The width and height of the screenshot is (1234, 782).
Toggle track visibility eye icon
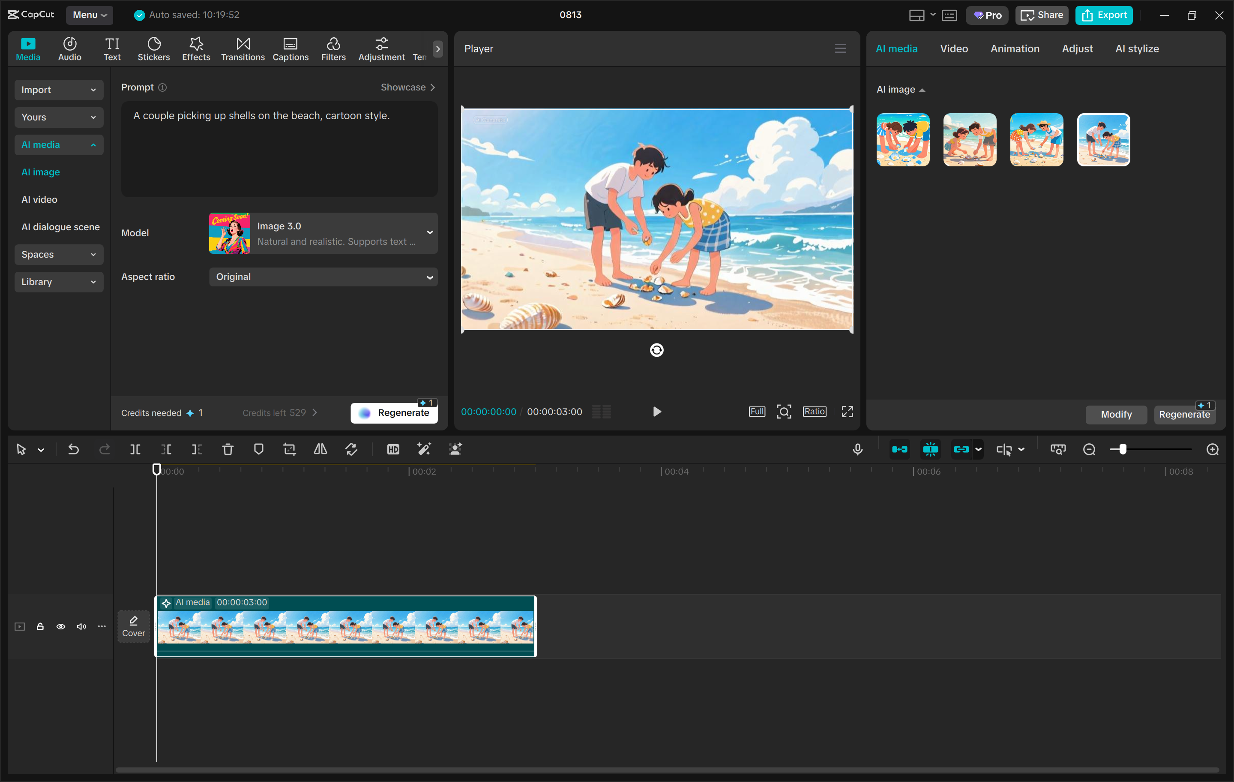point(60,627)
